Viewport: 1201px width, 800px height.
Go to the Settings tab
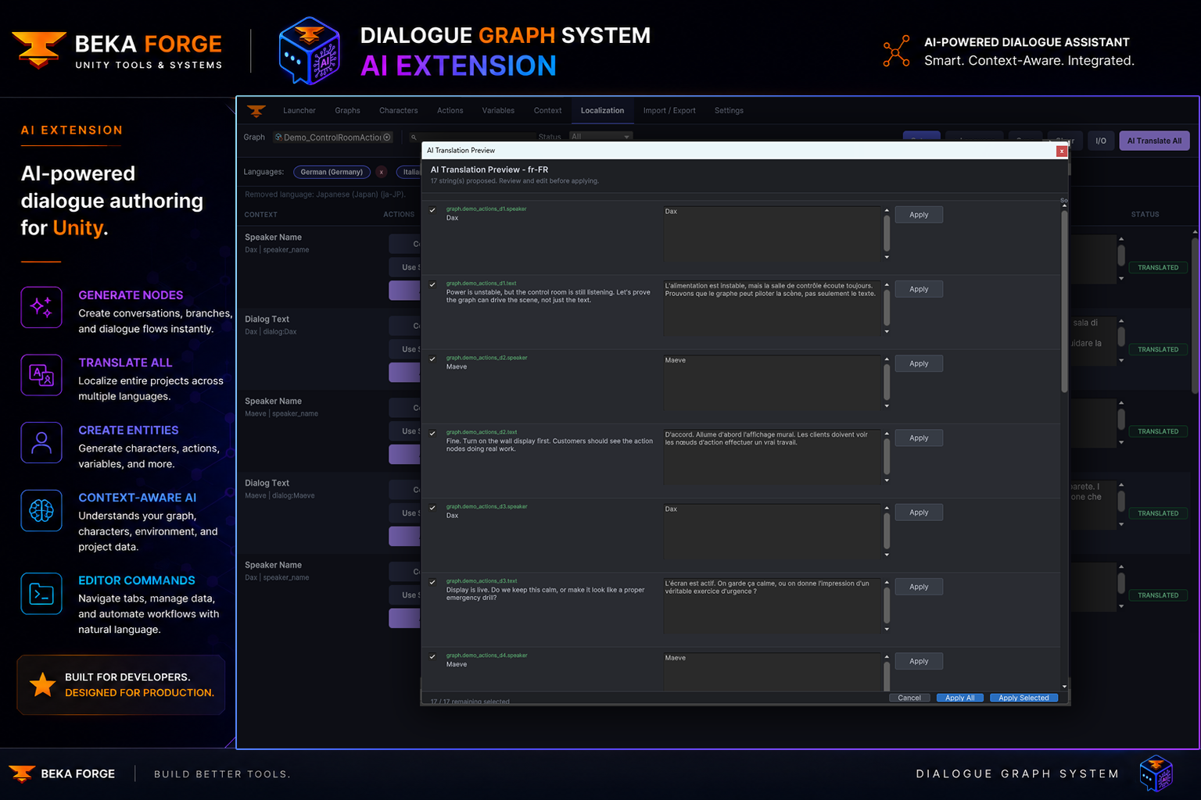(x=729, y=111)
